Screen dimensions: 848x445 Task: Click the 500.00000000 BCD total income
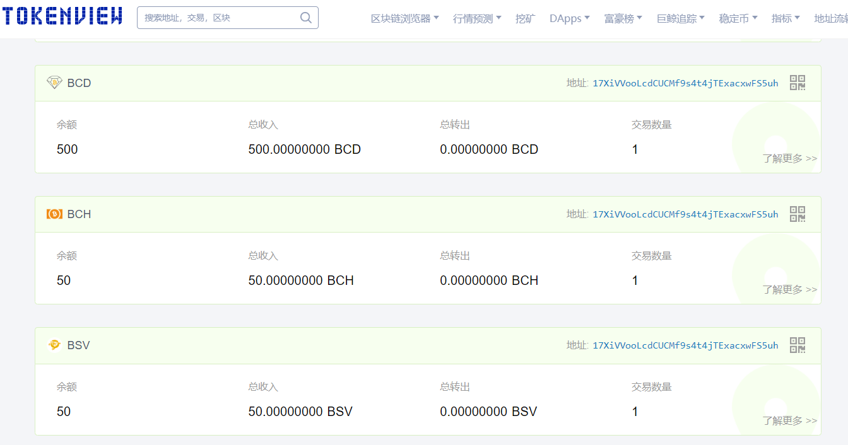pos(305,149)
